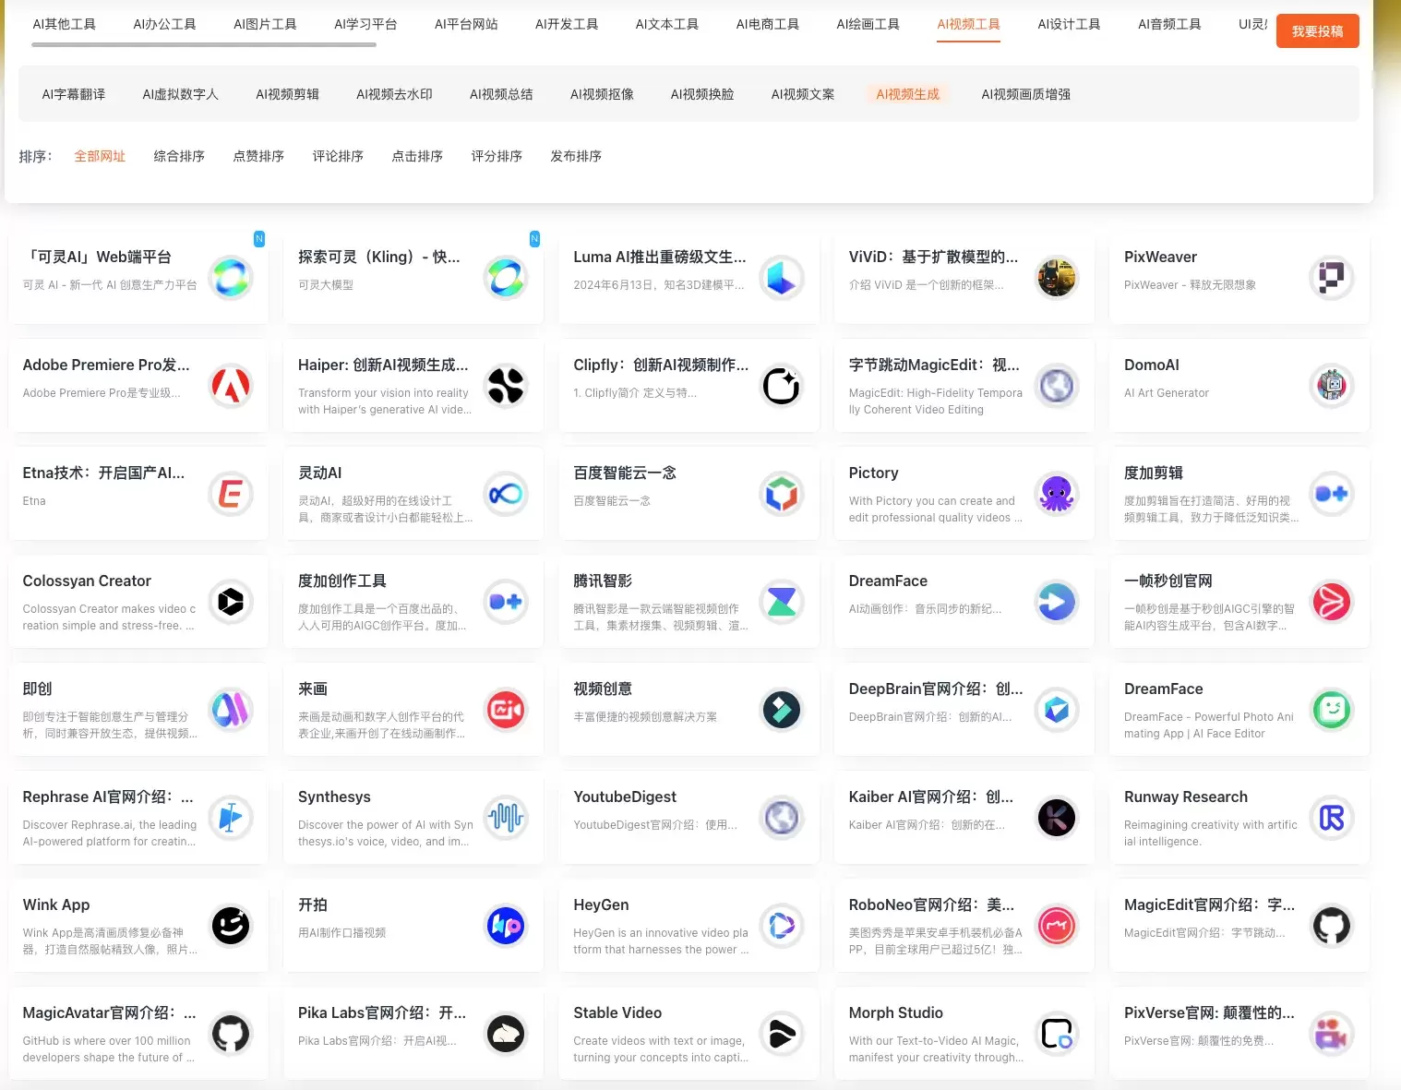Open the YoutubeDigest card title
Image resolution: width=1401 pixels, height=1090 pixels.
(625, 797)
